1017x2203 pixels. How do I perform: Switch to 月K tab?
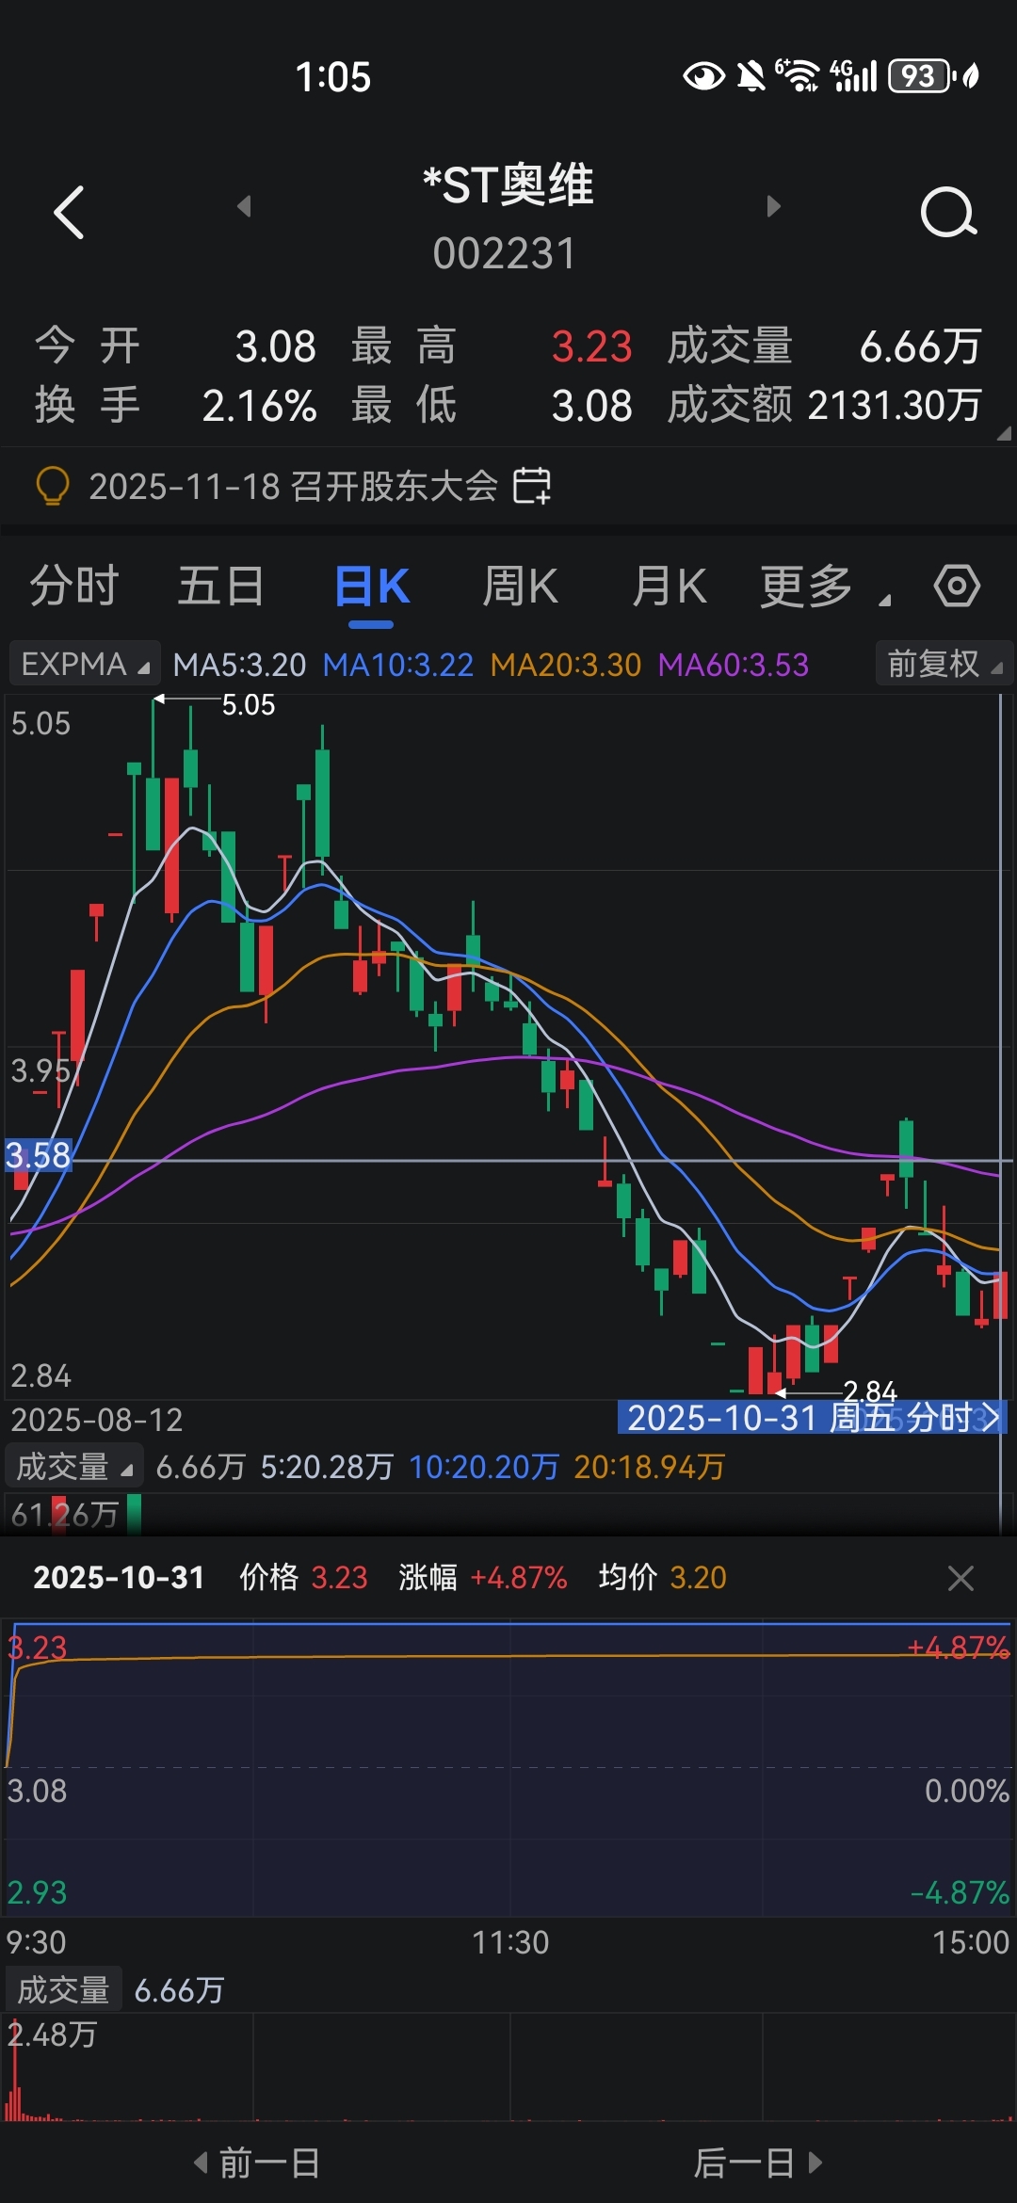pos(669,586)
